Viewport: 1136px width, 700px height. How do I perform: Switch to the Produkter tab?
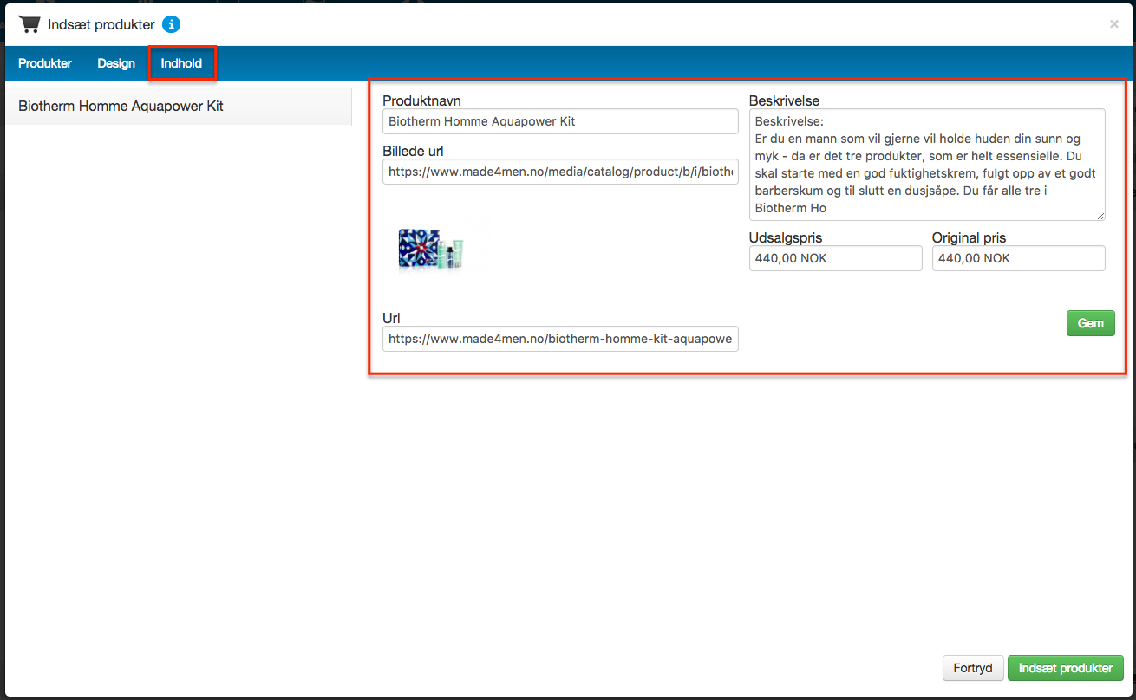click(45, 63)
